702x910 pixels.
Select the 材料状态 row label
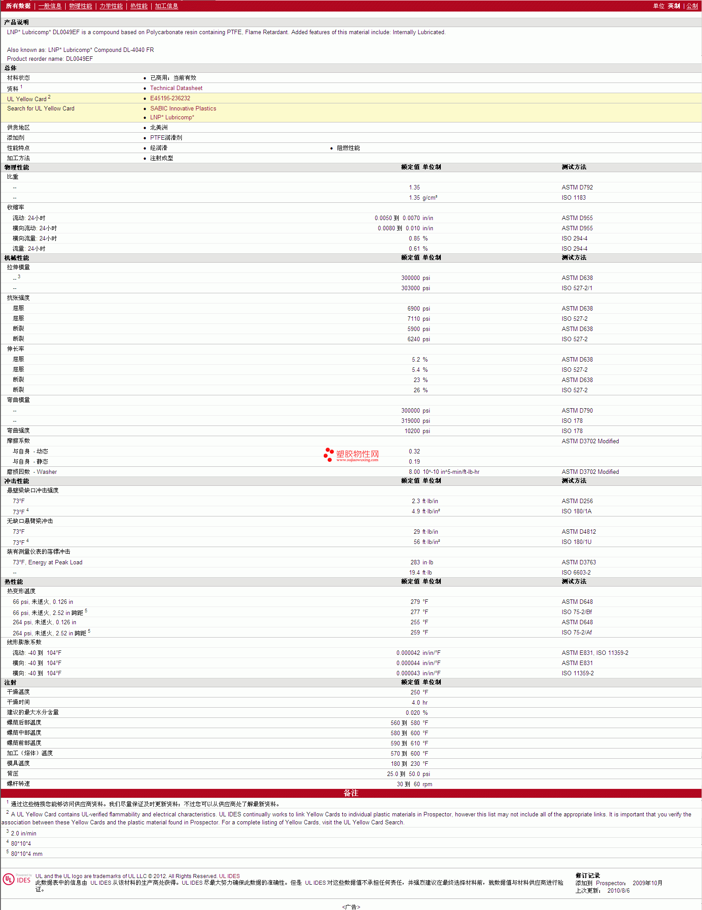(x=19, y=78)
